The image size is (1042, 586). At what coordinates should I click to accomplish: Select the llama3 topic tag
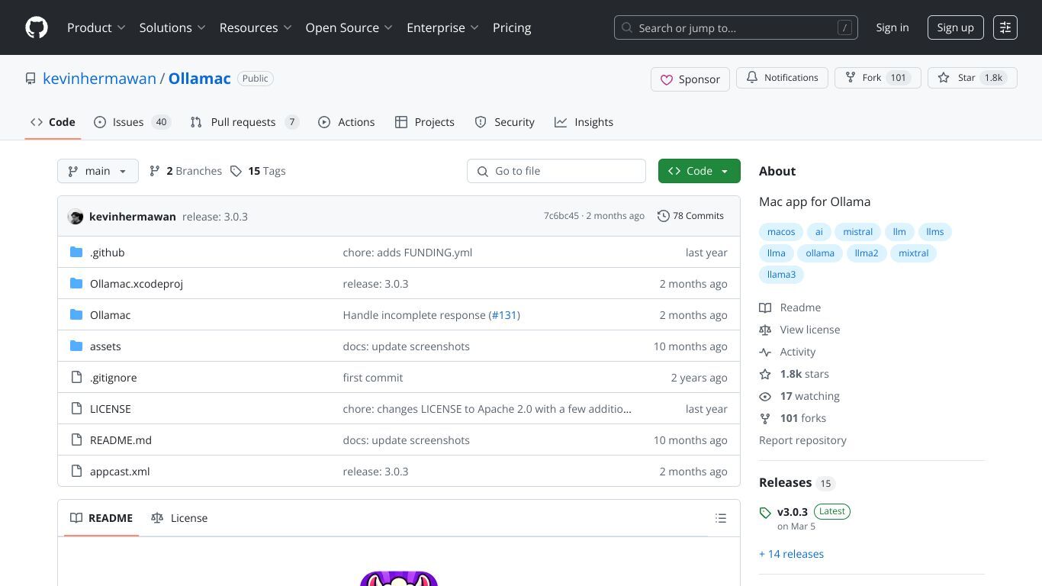(781, 275)
